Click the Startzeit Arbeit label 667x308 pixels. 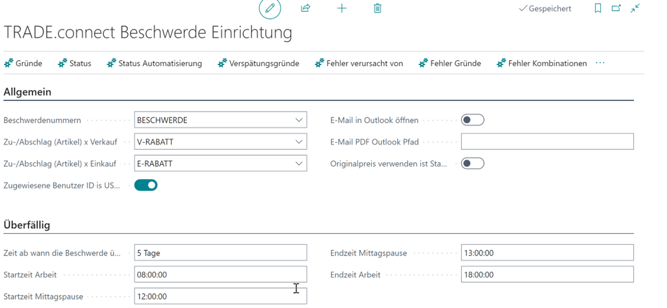30,275
